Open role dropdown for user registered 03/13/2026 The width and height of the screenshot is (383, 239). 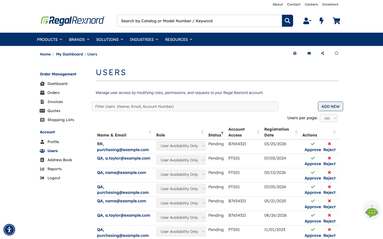tap(181, 174)
